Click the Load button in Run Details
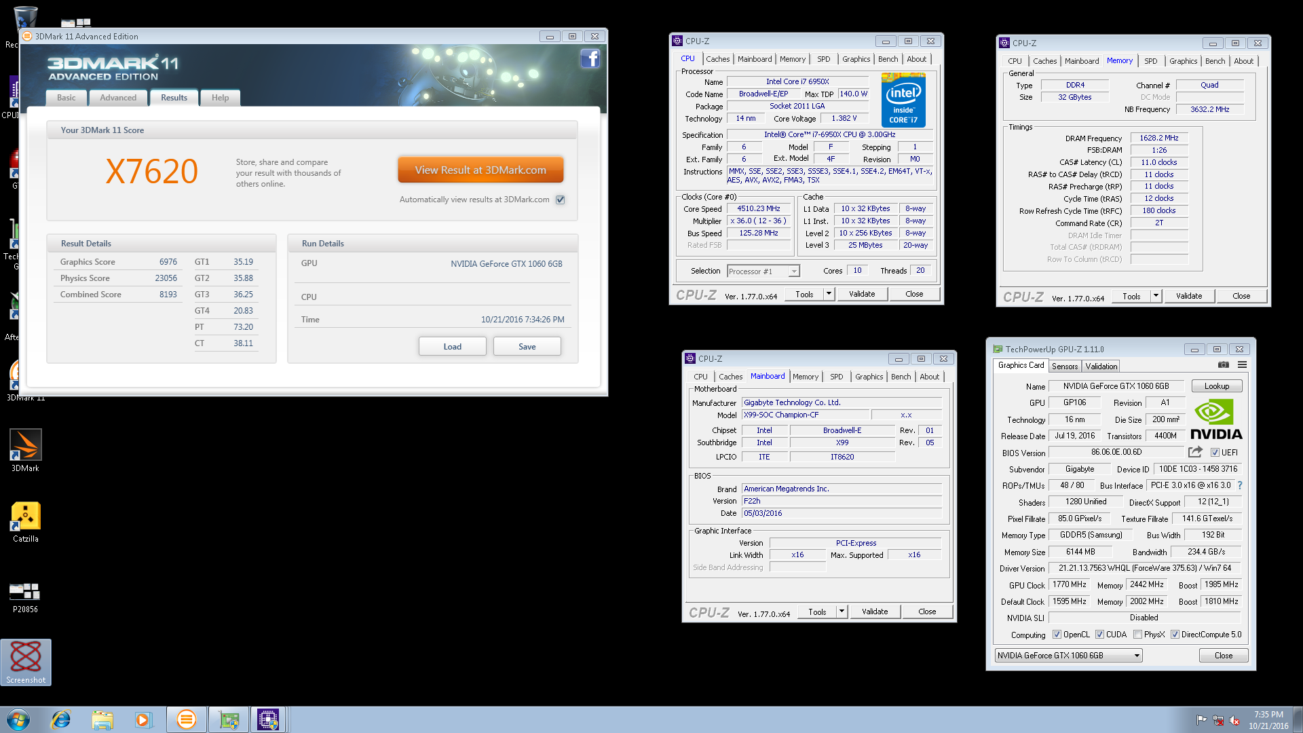1303x733 pixels. 452,347
